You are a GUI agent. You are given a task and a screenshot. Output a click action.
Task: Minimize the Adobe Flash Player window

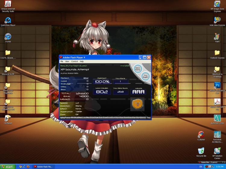[141, 57]
